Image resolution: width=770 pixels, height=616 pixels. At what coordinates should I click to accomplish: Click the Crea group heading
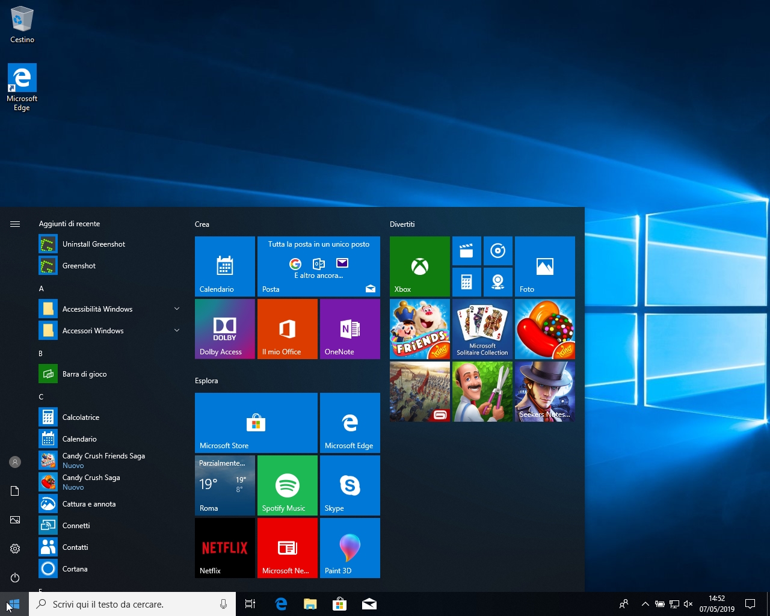tap(202, 224)
